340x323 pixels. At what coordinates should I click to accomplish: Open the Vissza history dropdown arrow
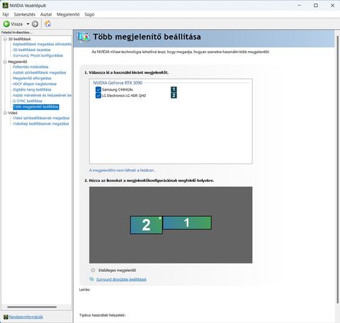28,24
